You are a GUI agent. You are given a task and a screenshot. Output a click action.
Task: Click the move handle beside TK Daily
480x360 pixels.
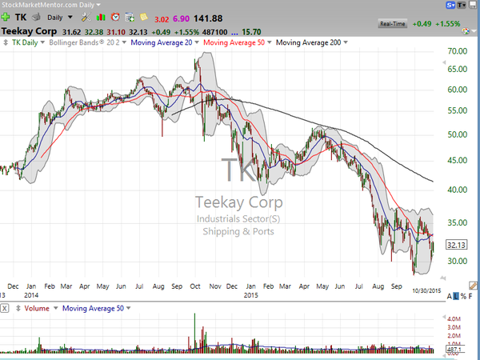click(x=6, y=42)
